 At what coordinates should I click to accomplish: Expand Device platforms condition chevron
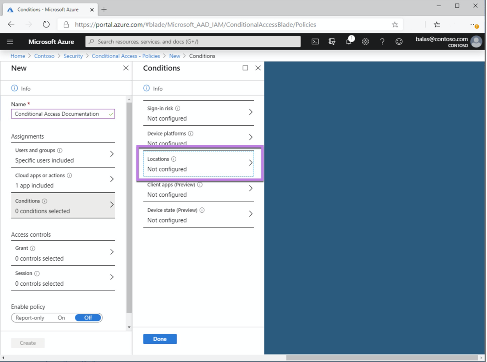pyautogui.click(x=251, y=137)
